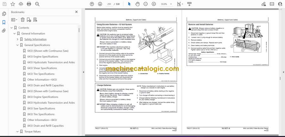285x137 pixels.
Task: Open Safety Information bookmark link
Action: 35,39
